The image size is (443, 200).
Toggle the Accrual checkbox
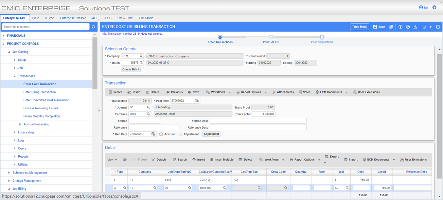[x=161, y=134]
